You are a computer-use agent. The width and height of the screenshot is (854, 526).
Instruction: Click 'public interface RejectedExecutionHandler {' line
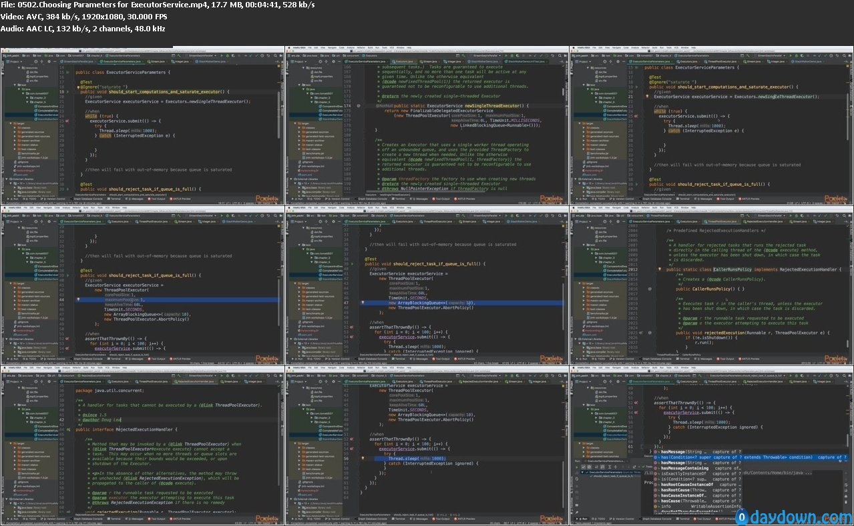[x=126, y=429]
